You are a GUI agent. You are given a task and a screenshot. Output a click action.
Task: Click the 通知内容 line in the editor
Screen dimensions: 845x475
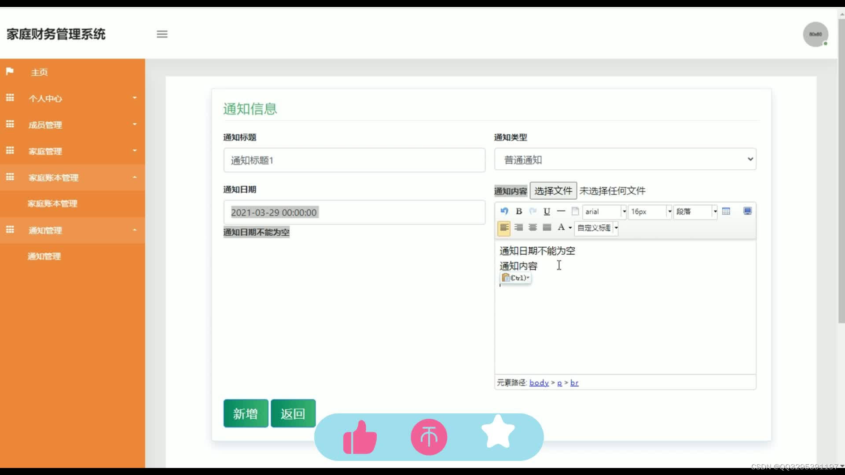(x=518, y=266)
